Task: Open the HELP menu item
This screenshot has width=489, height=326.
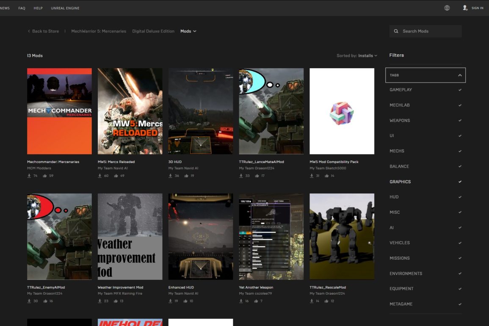Action: click(38, 8)
